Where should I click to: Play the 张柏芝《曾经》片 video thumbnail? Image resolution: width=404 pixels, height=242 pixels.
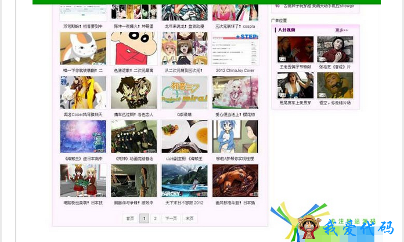point(335,49)
